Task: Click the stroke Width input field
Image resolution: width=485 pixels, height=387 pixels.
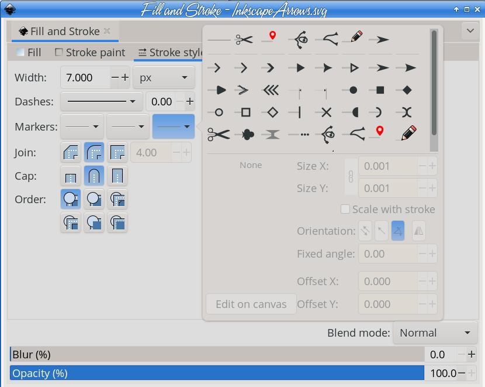Action: (x=85, y=77)
